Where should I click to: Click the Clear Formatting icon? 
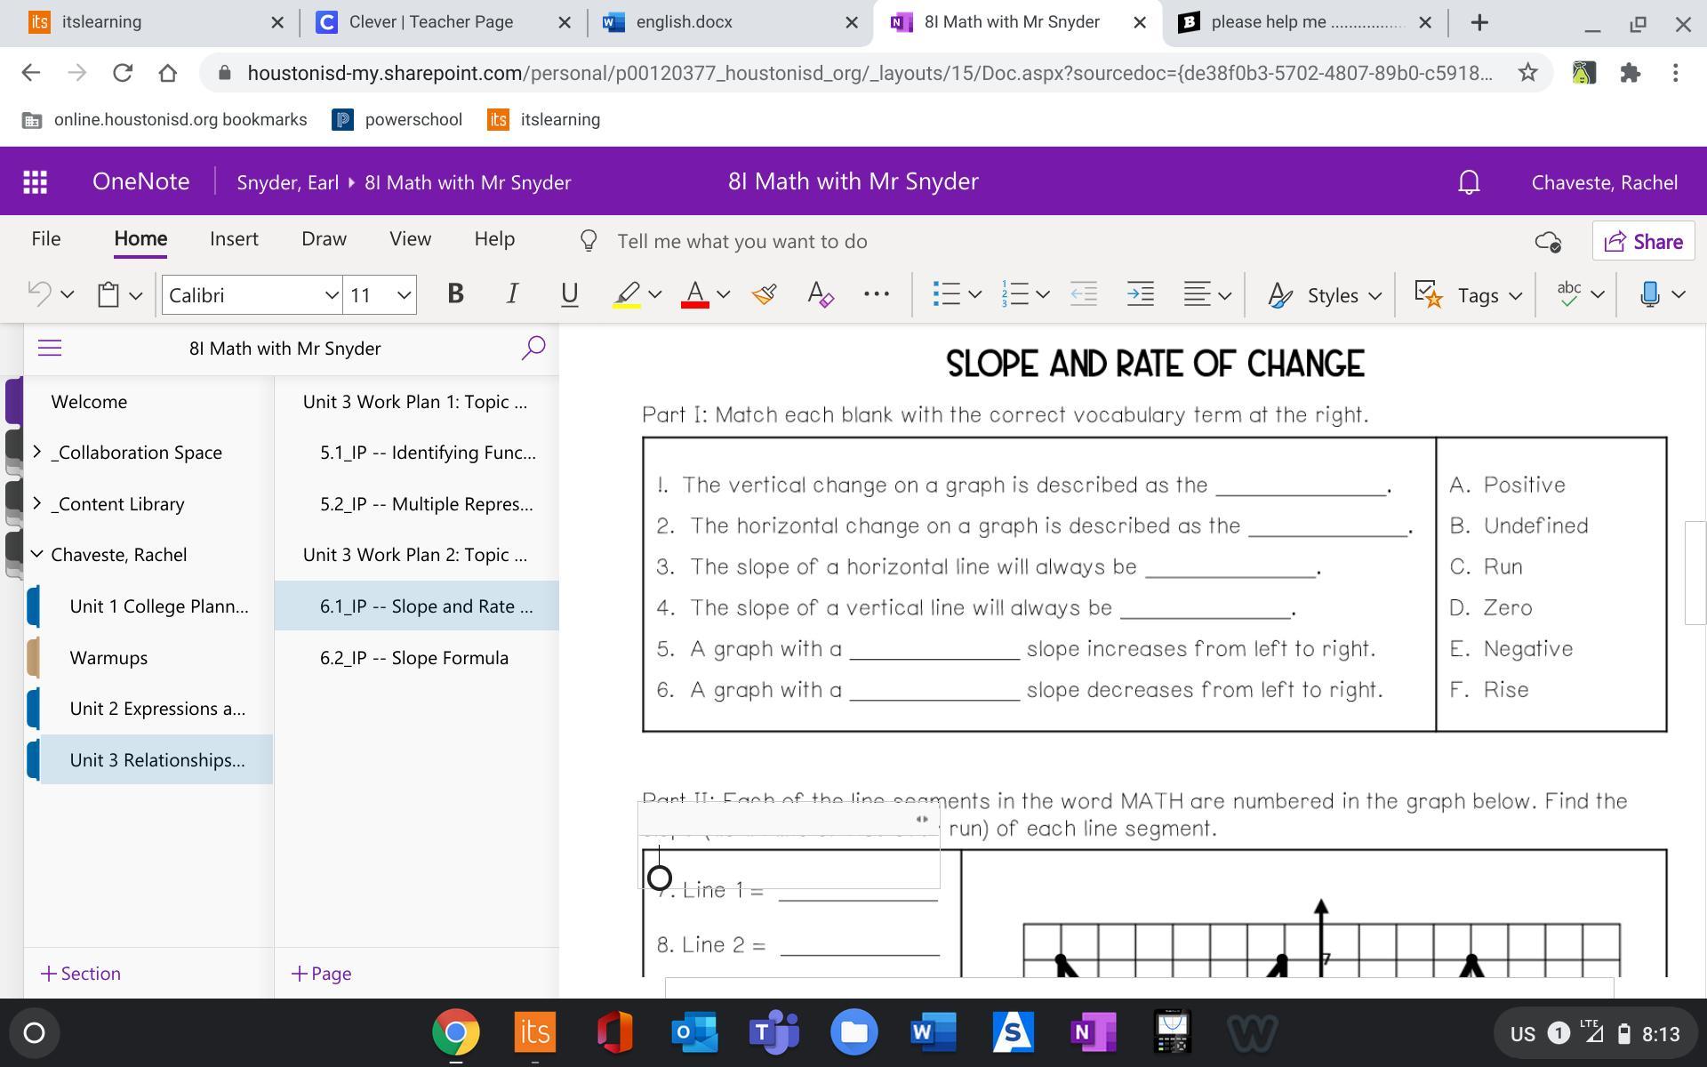point(820,294)
